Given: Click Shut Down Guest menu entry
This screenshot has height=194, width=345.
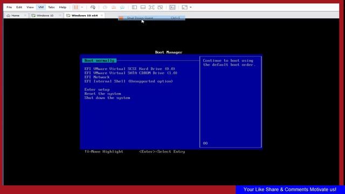Looking at the screenshot, I should 151,18.
